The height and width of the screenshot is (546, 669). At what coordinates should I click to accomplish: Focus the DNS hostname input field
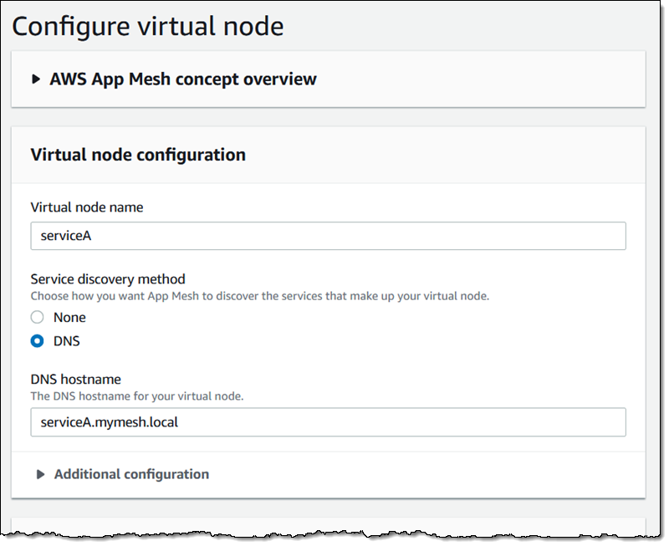click(x=328, y=422)
